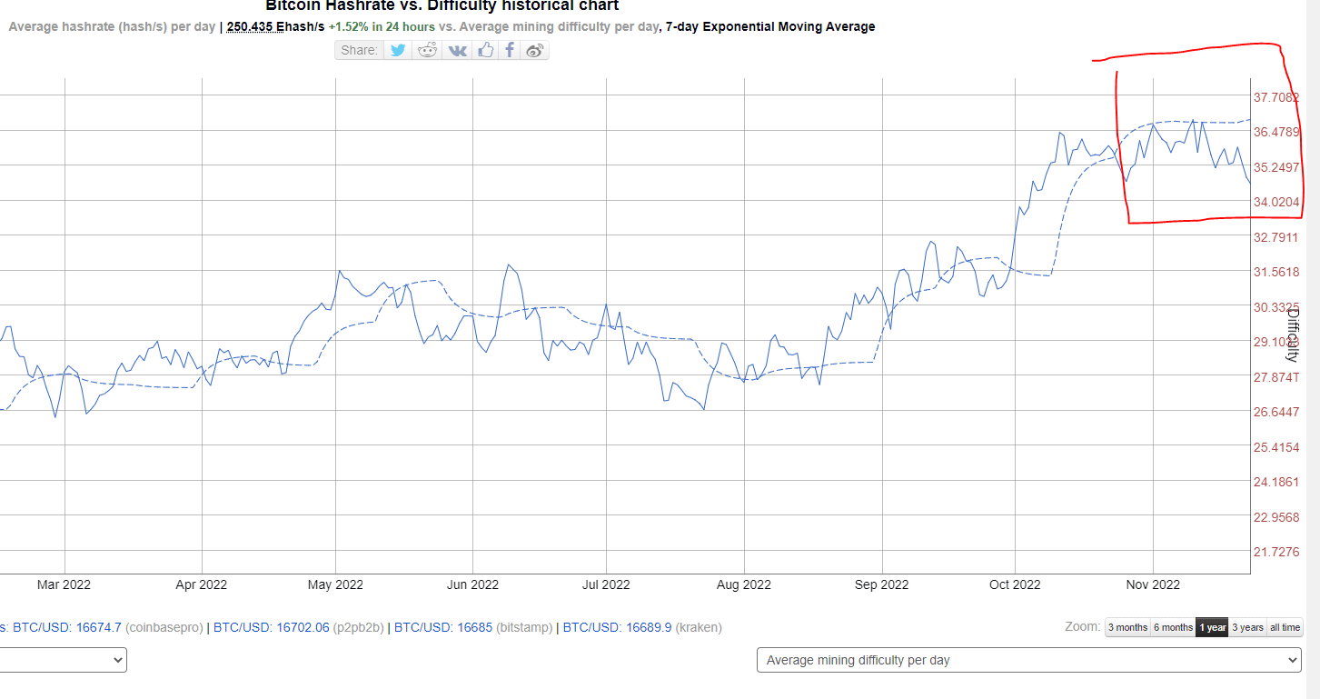Click the thumbs-up like icon
This screenshot has width=1320, height=699.
(x=486, y=50)
